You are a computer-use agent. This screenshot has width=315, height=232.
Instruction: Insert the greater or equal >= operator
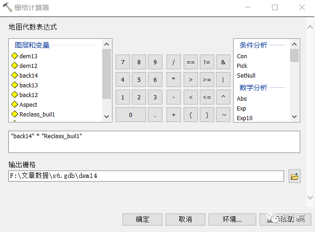click(x=207, y=79)
